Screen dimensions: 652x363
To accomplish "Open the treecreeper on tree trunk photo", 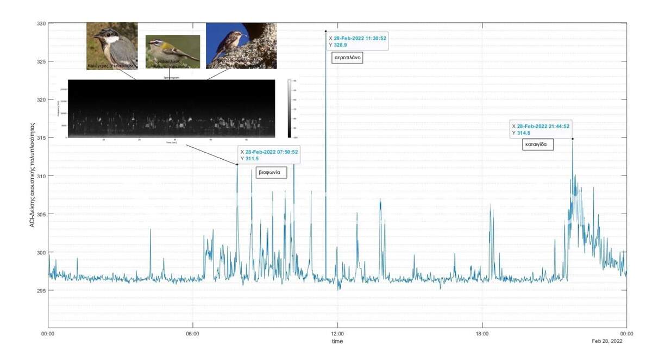I will tap(241, 46).
